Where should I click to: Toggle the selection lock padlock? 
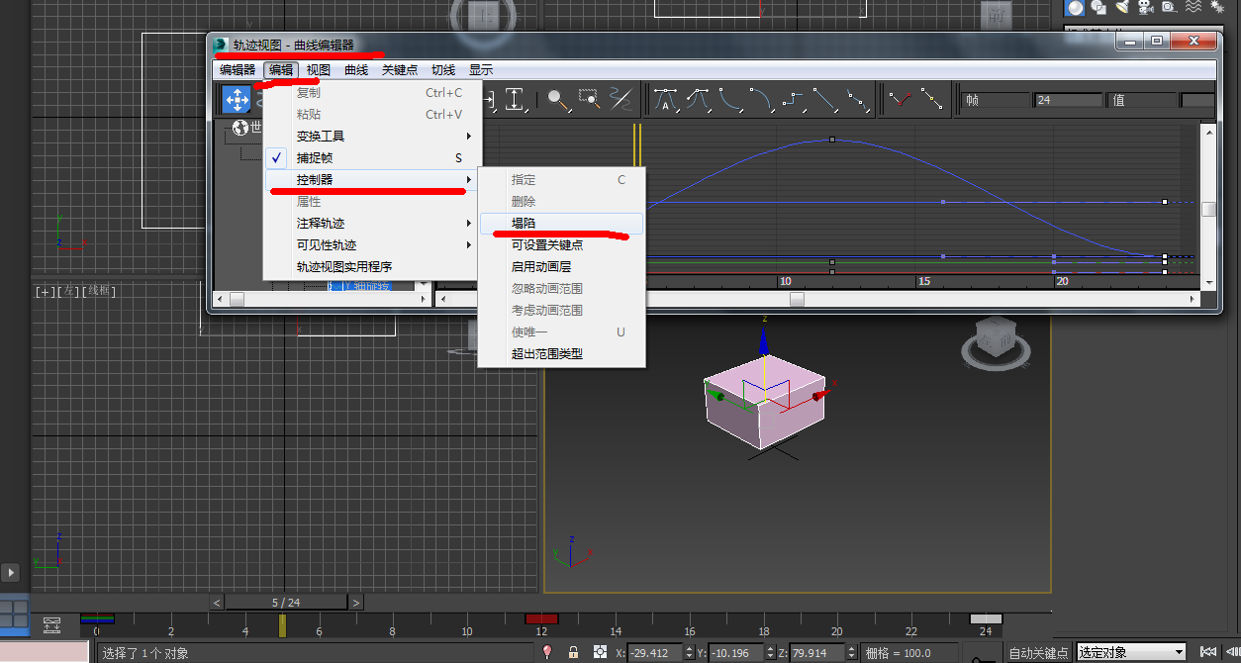click(x=573, y=652)
